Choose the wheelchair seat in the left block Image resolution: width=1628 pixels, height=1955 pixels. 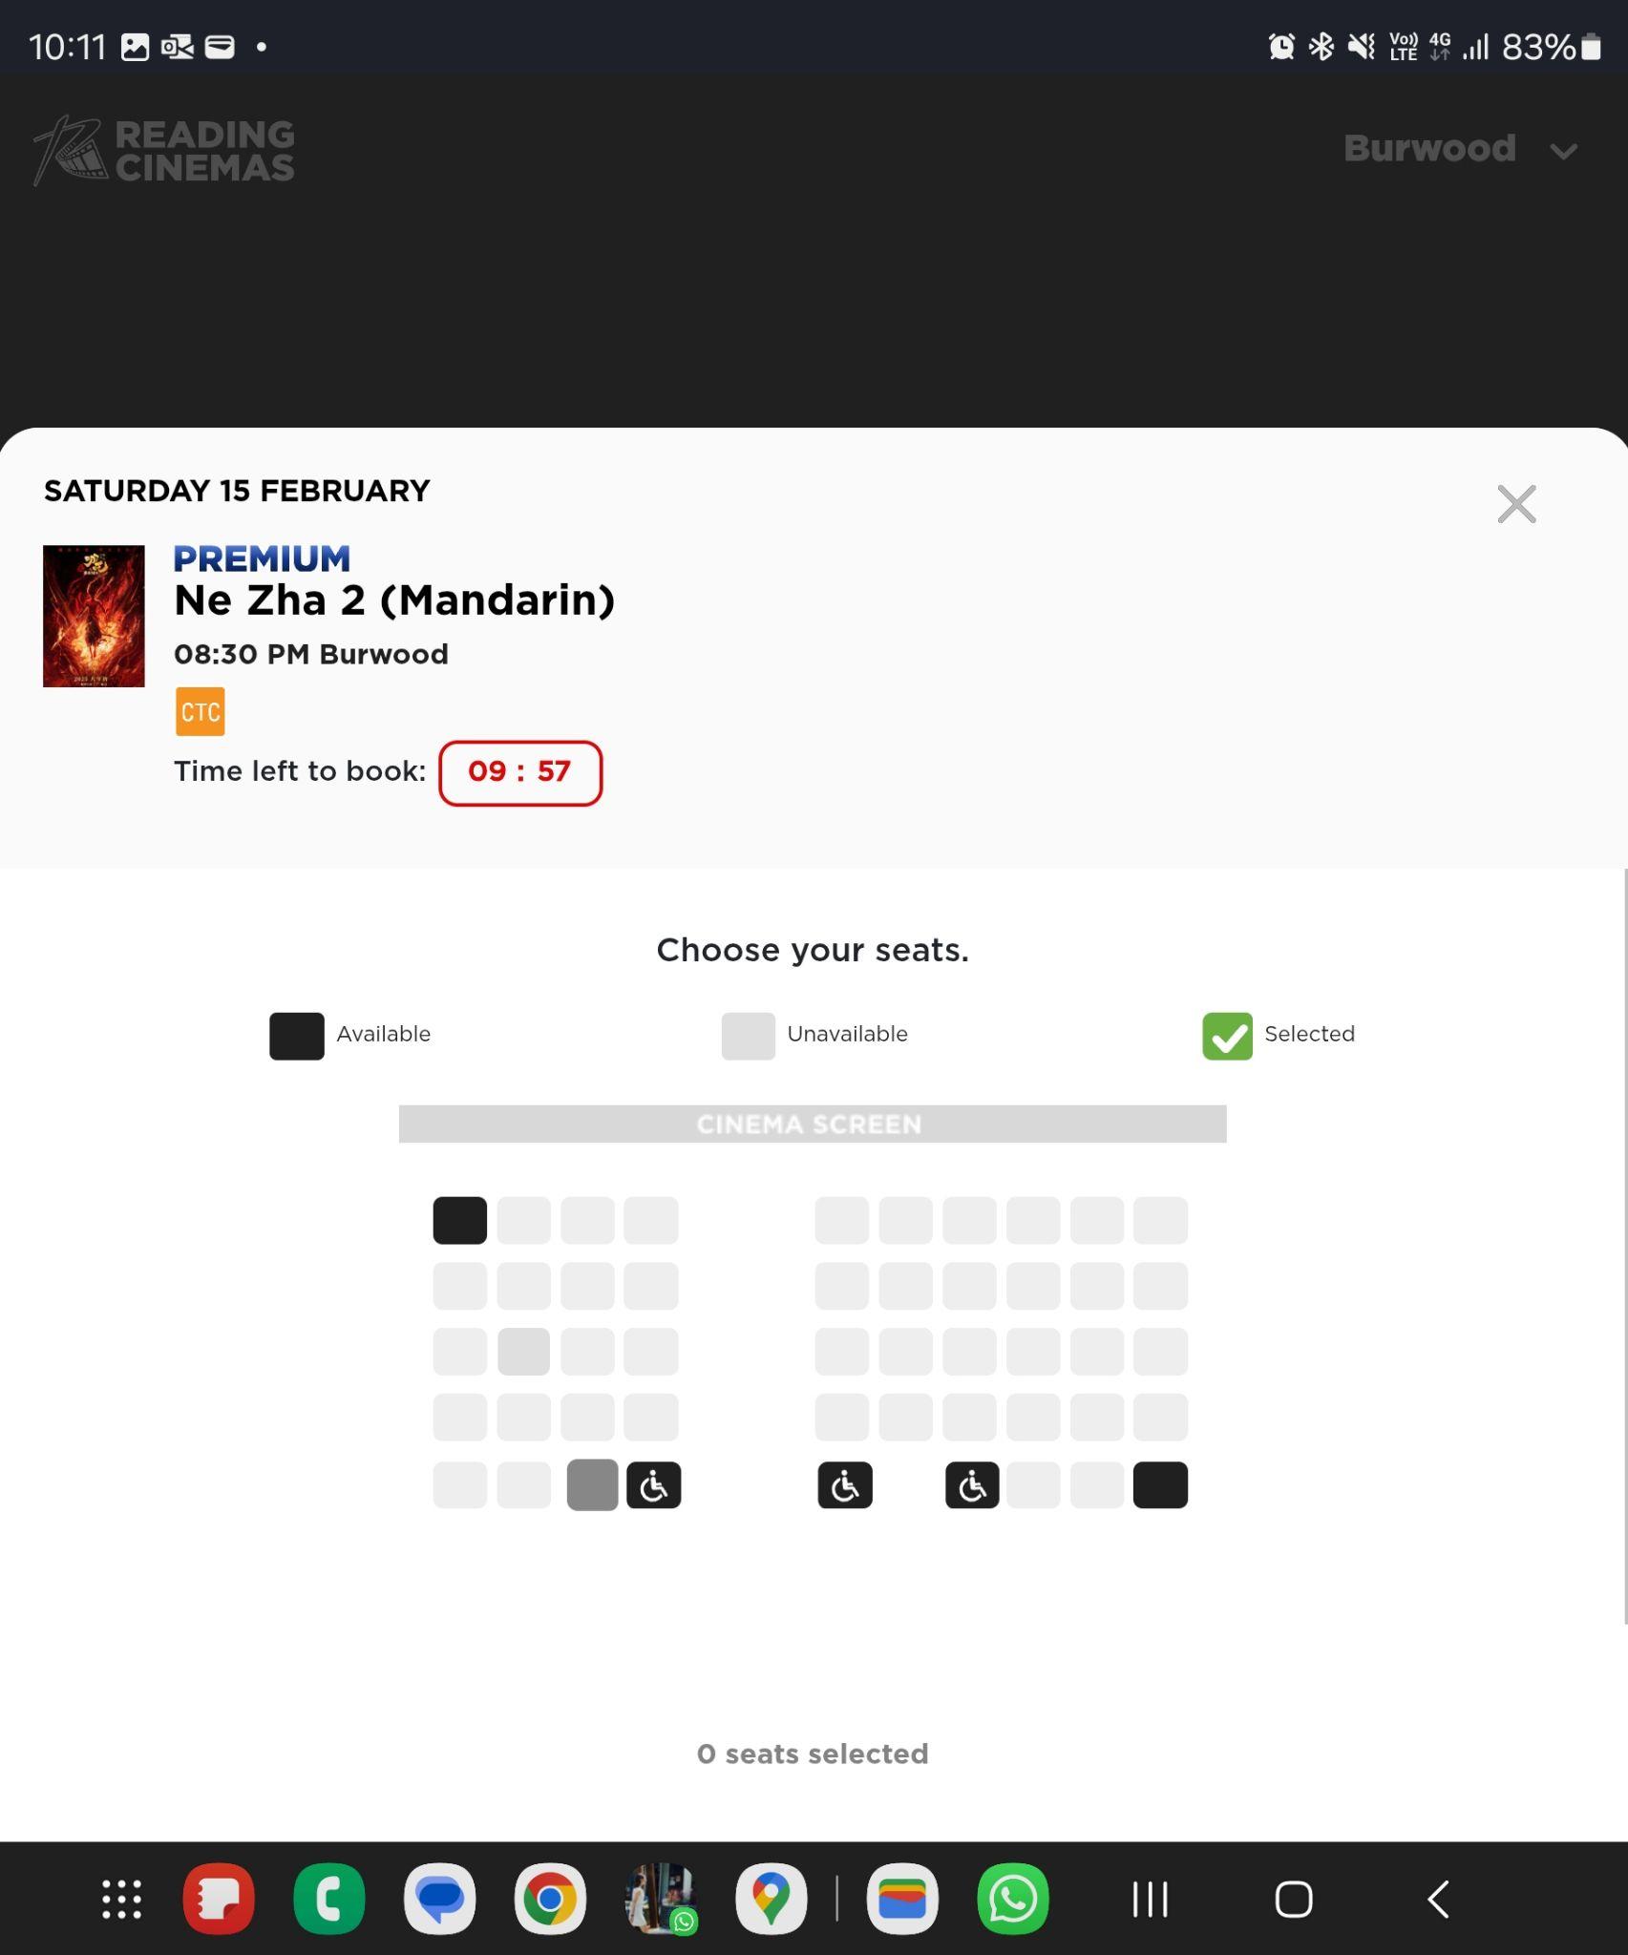[x=654, y=1484]
